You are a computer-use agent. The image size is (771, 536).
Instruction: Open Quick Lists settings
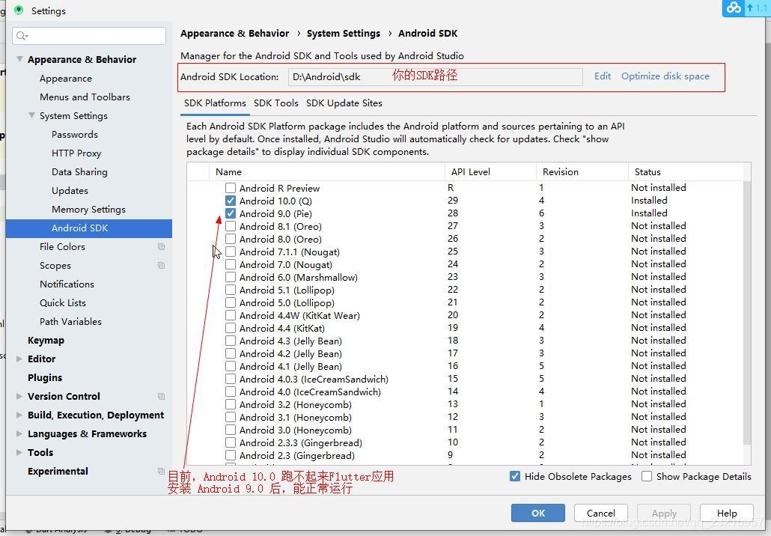pos(63,302)
